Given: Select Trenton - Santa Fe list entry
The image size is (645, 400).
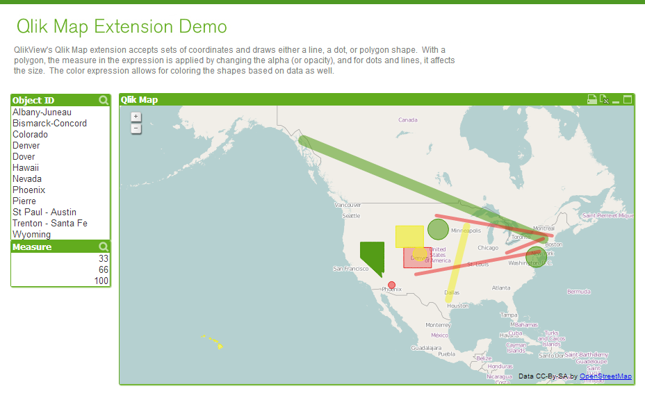Looking at the screenshot, I should coord(60,223).
